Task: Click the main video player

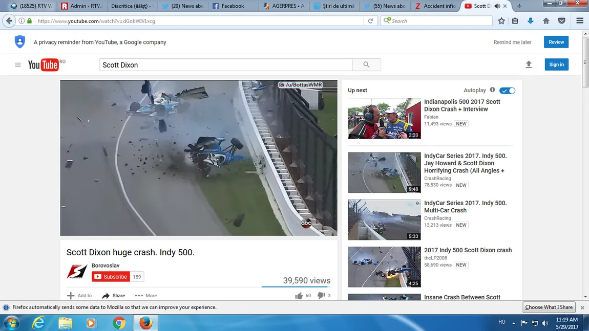Action: pos(199,158)
